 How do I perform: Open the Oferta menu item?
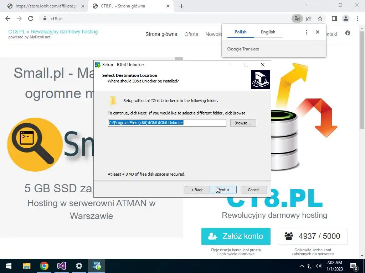(191, 34)
